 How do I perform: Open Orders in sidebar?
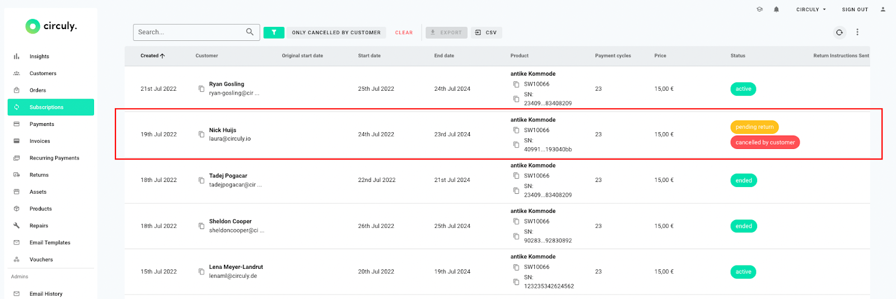click(51, 90)
